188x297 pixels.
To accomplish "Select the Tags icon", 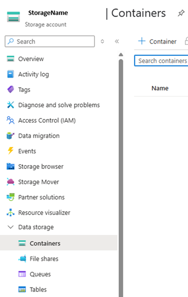I will pyautogui.click(x=11, y=89).
